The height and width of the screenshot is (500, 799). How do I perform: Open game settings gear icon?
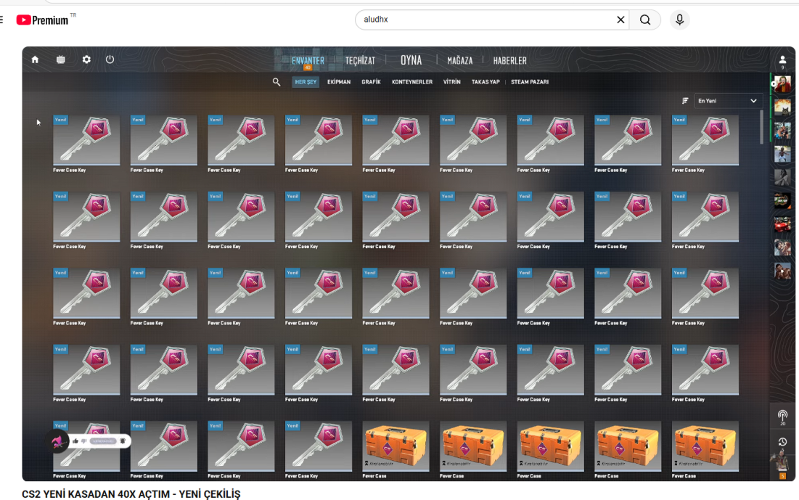86,60
